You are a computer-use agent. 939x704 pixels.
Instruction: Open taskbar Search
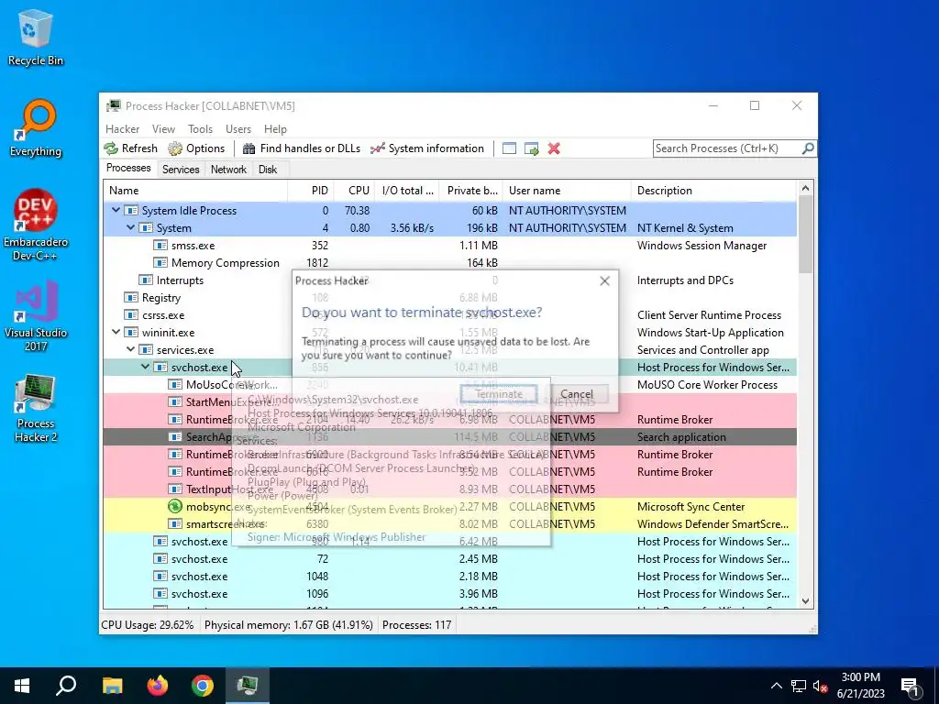[x=66, y=686]
